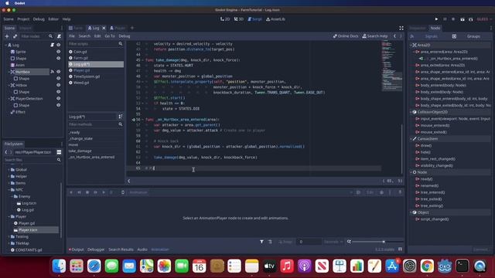This screenshot has width=495, height=278.
Task: Launch Safari from the dock
Action: [94, 266]
